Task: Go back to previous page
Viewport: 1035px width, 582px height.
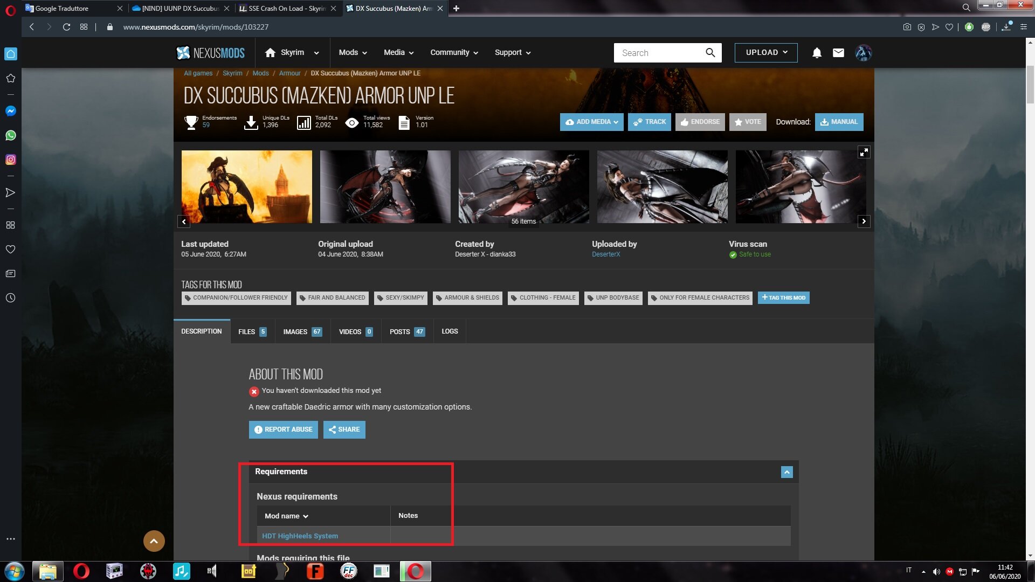Action: [x=32, y=27]
